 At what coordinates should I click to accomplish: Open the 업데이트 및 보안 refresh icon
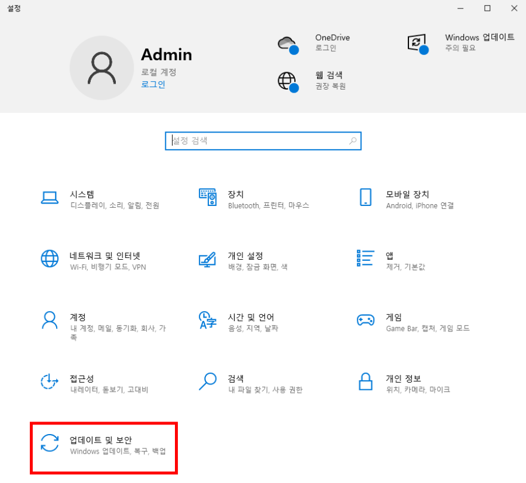50,443
